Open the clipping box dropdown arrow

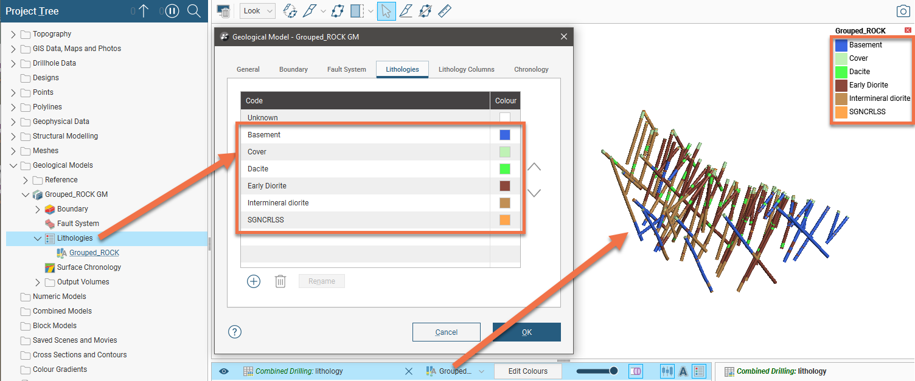[371, 11]
